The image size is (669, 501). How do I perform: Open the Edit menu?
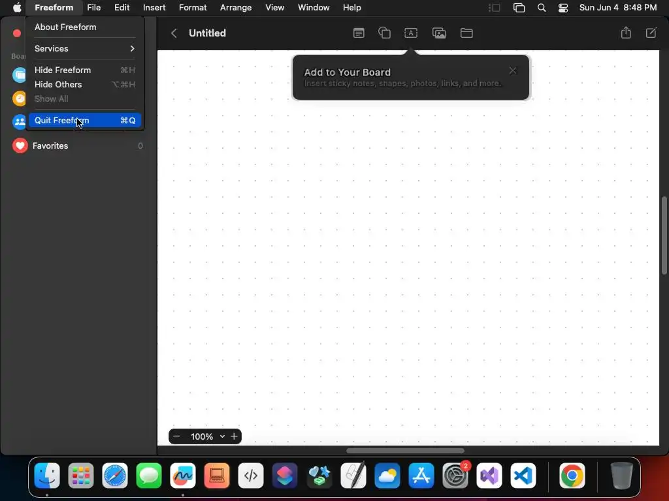(122, 8)
